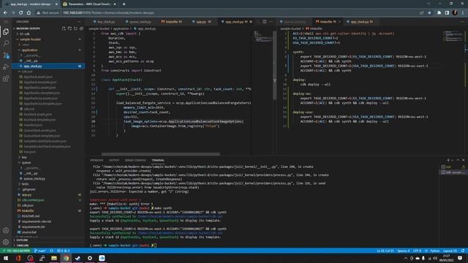Open Source Control view in activity bar
This screenshot has height=263, width=468.
[6, 55]
